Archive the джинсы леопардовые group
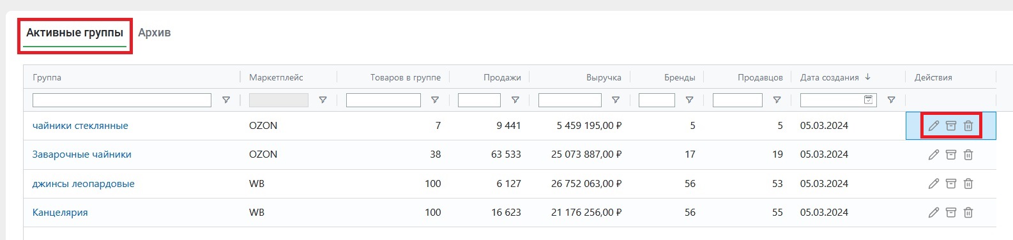 (x=951, y=184)
